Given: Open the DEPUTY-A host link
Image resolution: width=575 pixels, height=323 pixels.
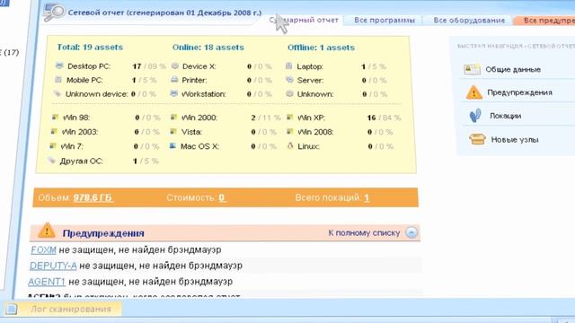Looking at the screenshot, I should [53, 266].
